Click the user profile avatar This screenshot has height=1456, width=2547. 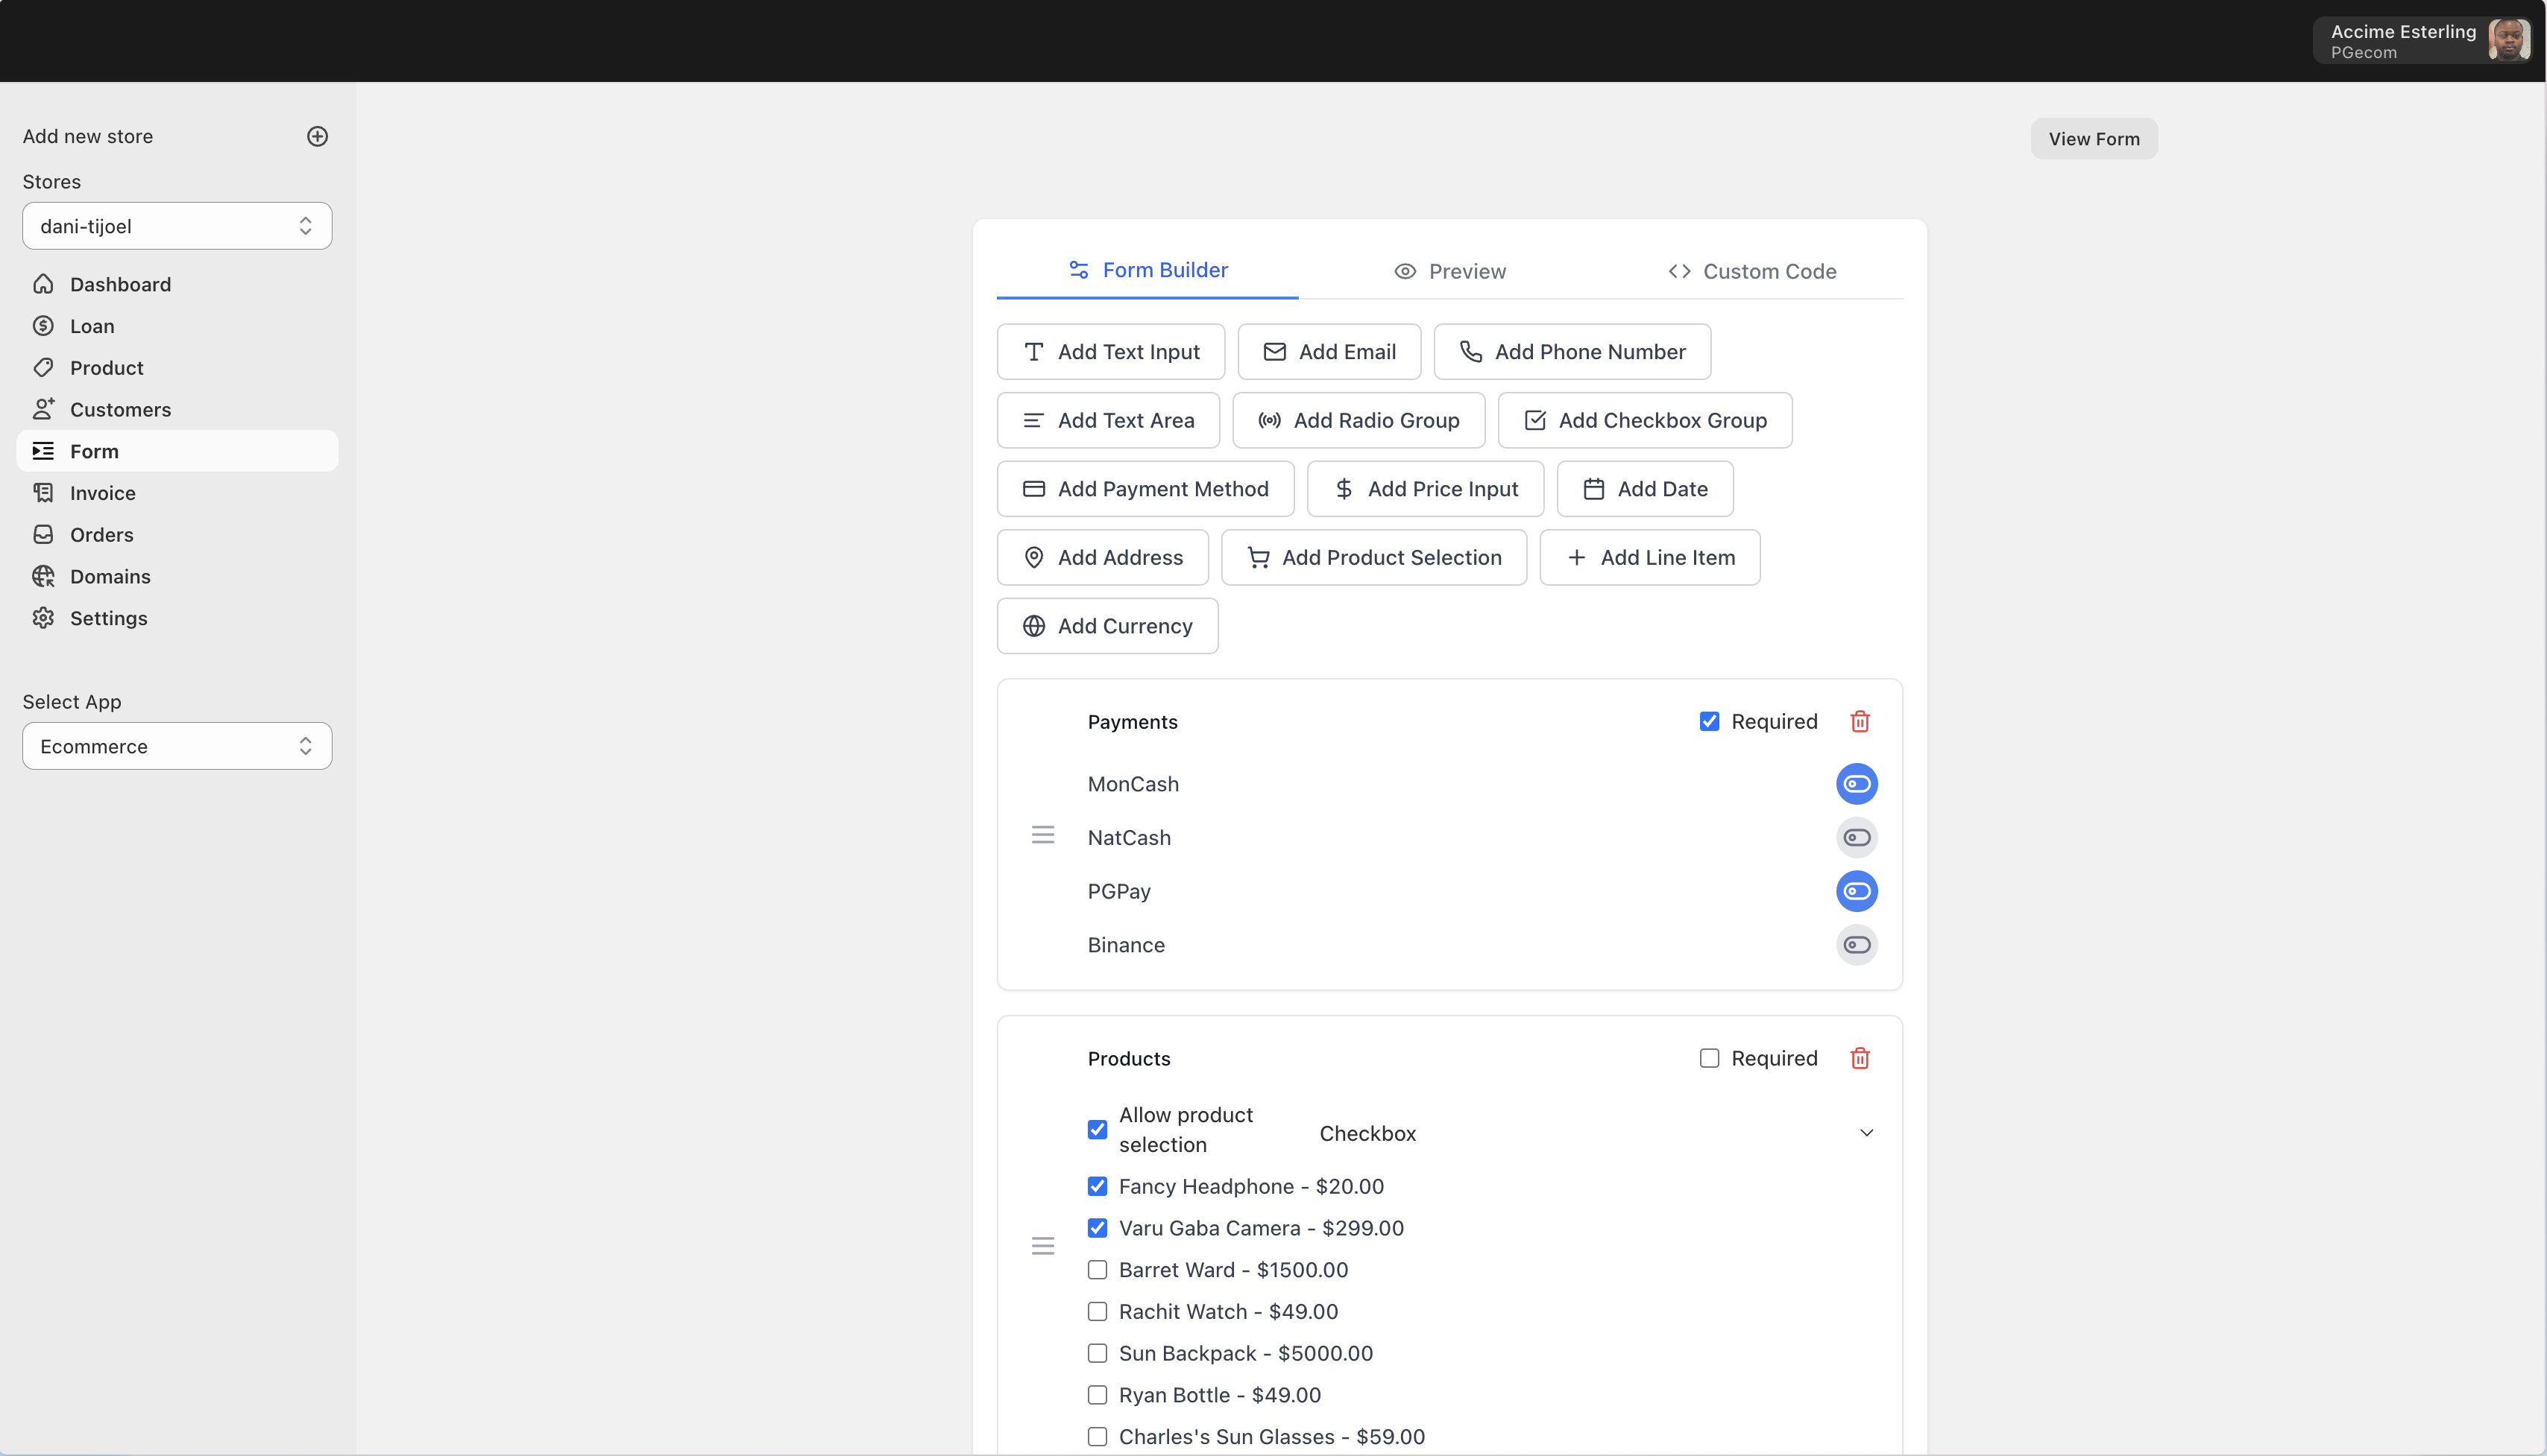(x=2508, y=41)
